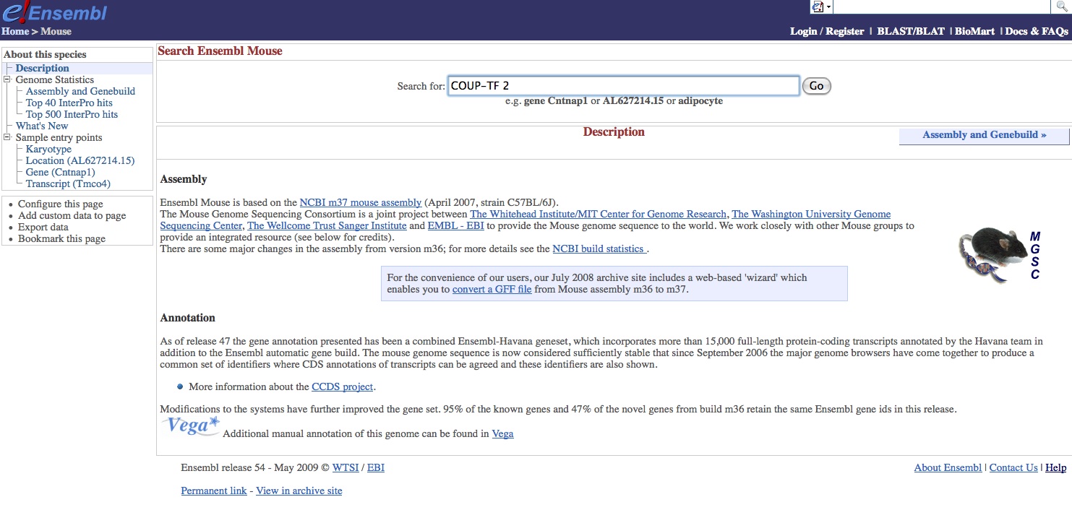Follow the CCDS project link

coord(342,387)
